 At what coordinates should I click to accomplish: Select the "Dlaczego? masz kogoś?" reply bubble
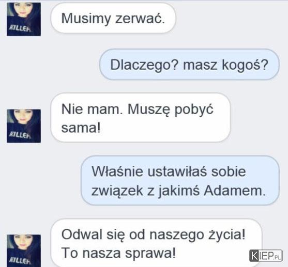(x=189, y=65)
